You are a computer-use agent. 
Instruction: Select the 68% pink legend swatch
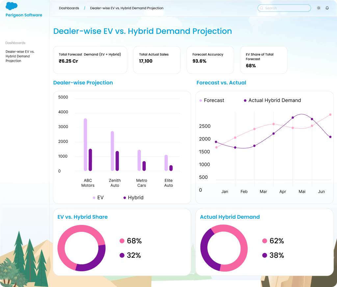tap(122, 241)
